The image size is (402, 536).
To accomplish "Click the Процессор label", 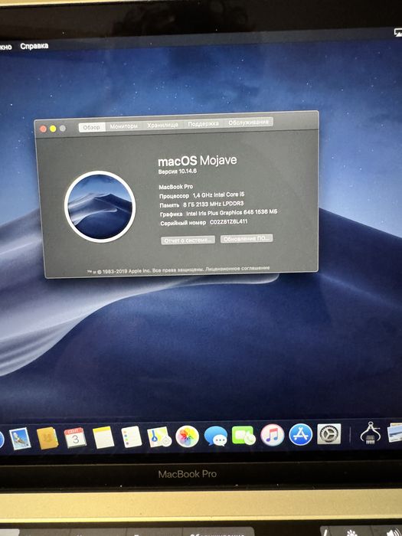I will [x=175, y=196].
